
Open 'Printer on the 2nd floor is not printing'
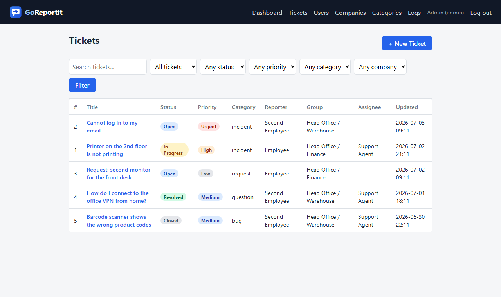pyautogui.click(x=117, y=150)
